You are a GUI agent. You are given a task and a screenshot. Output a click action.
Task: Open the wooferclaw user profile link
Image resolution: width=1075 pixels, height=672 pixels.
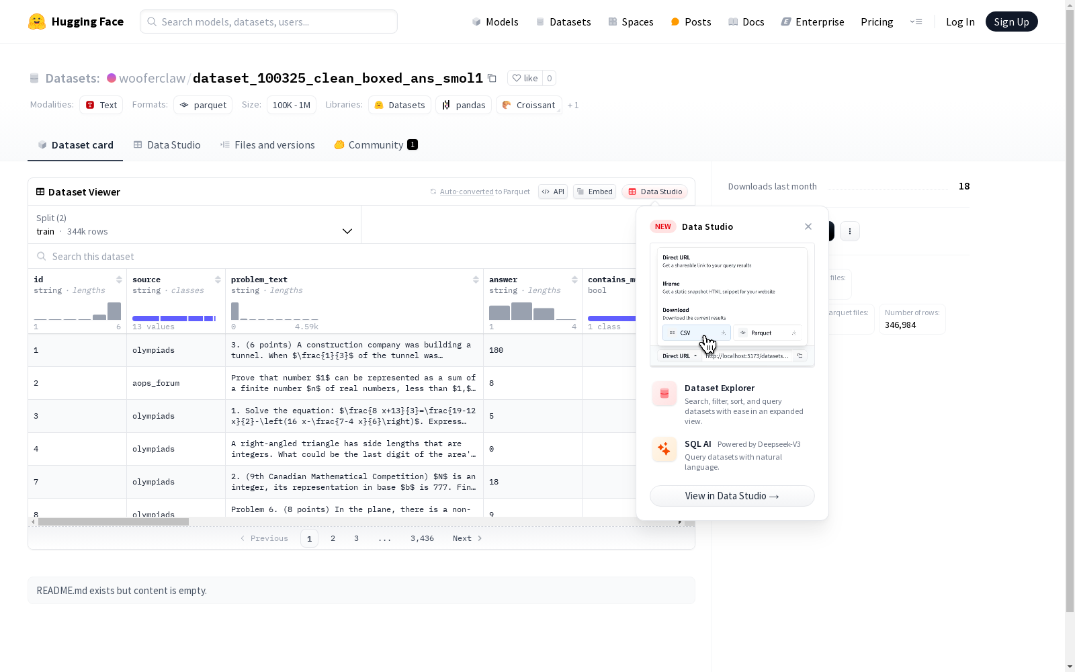pos(152,78)
